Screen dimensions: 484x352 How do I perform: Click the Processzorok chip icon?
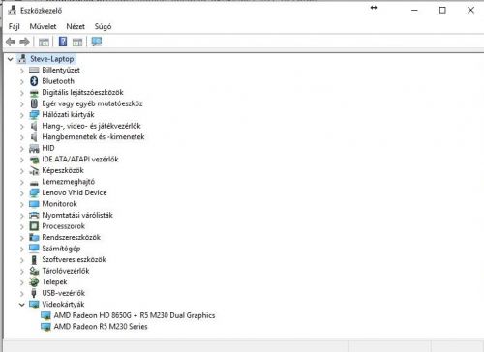click(34, 226)
